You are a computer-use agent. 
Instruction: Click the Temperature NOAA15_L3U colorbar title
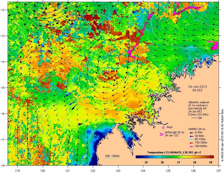(174, 153)
